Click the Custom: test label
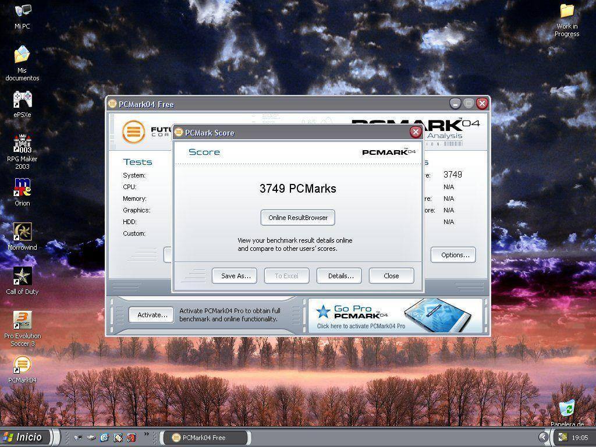The image size is (596, 447). [134, 233]
